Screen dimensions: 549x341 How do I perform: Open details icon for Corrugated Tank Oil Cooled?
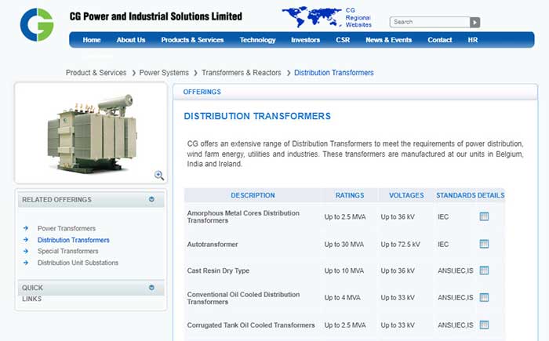(x=484, y=325)
